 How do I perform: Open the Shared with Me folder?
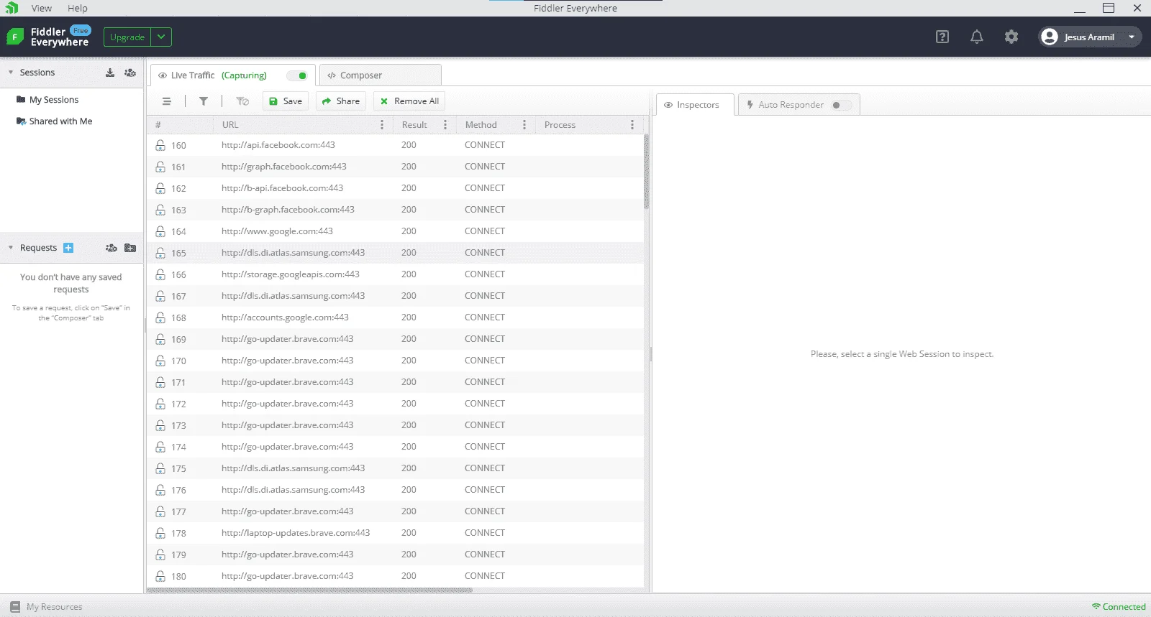(x=55, y=121)
